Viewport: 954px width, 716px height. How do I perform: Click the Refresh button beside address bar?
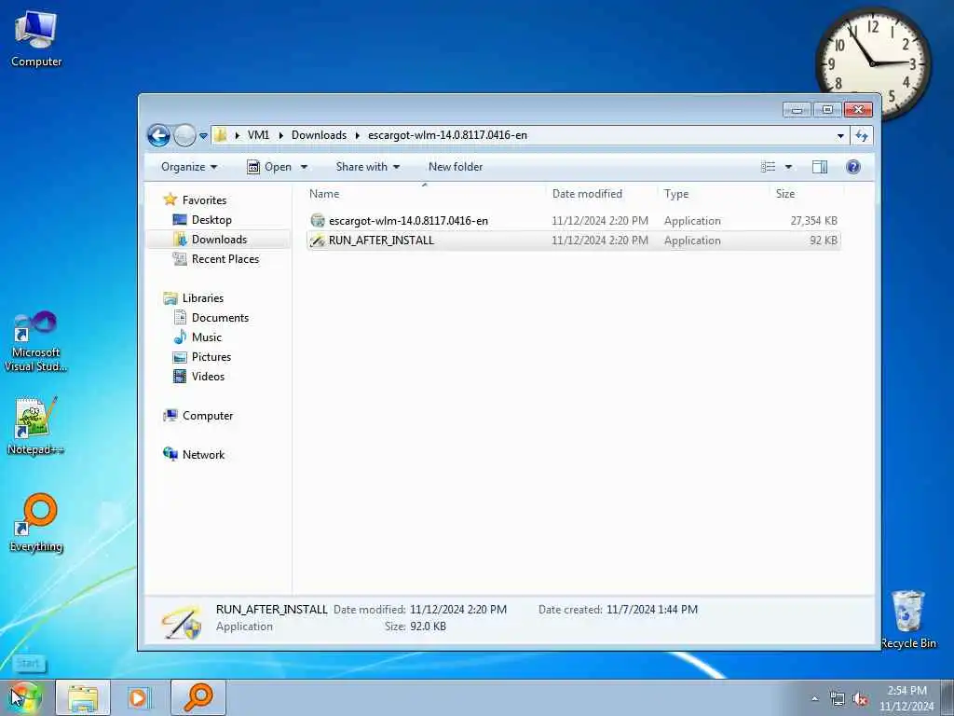click(x=862, y=136)
